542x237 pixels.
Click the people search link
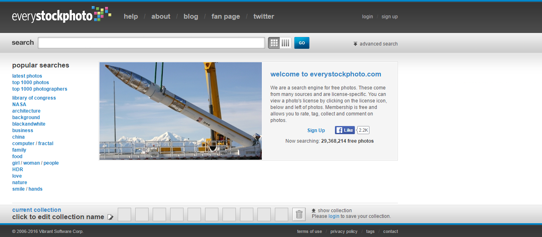(51, 163)
